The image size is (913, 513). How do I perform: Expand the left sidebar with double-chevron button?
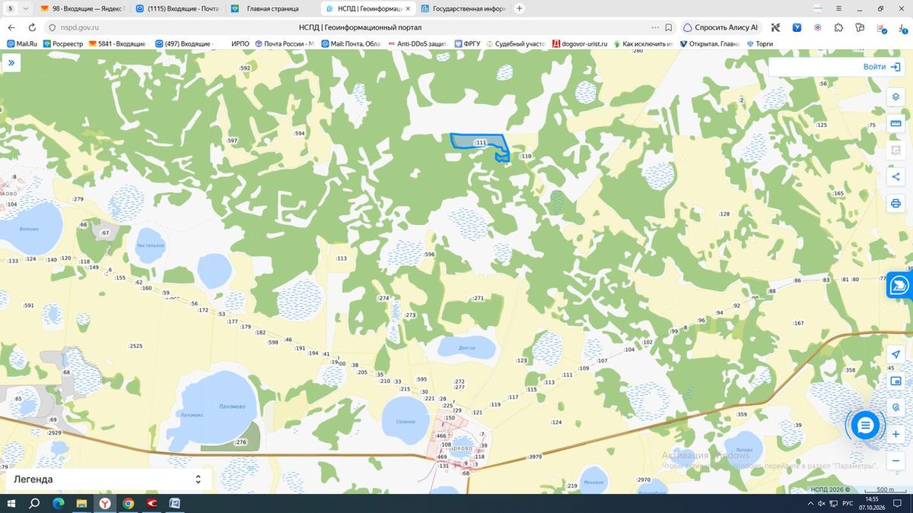[x=11, y=64]
